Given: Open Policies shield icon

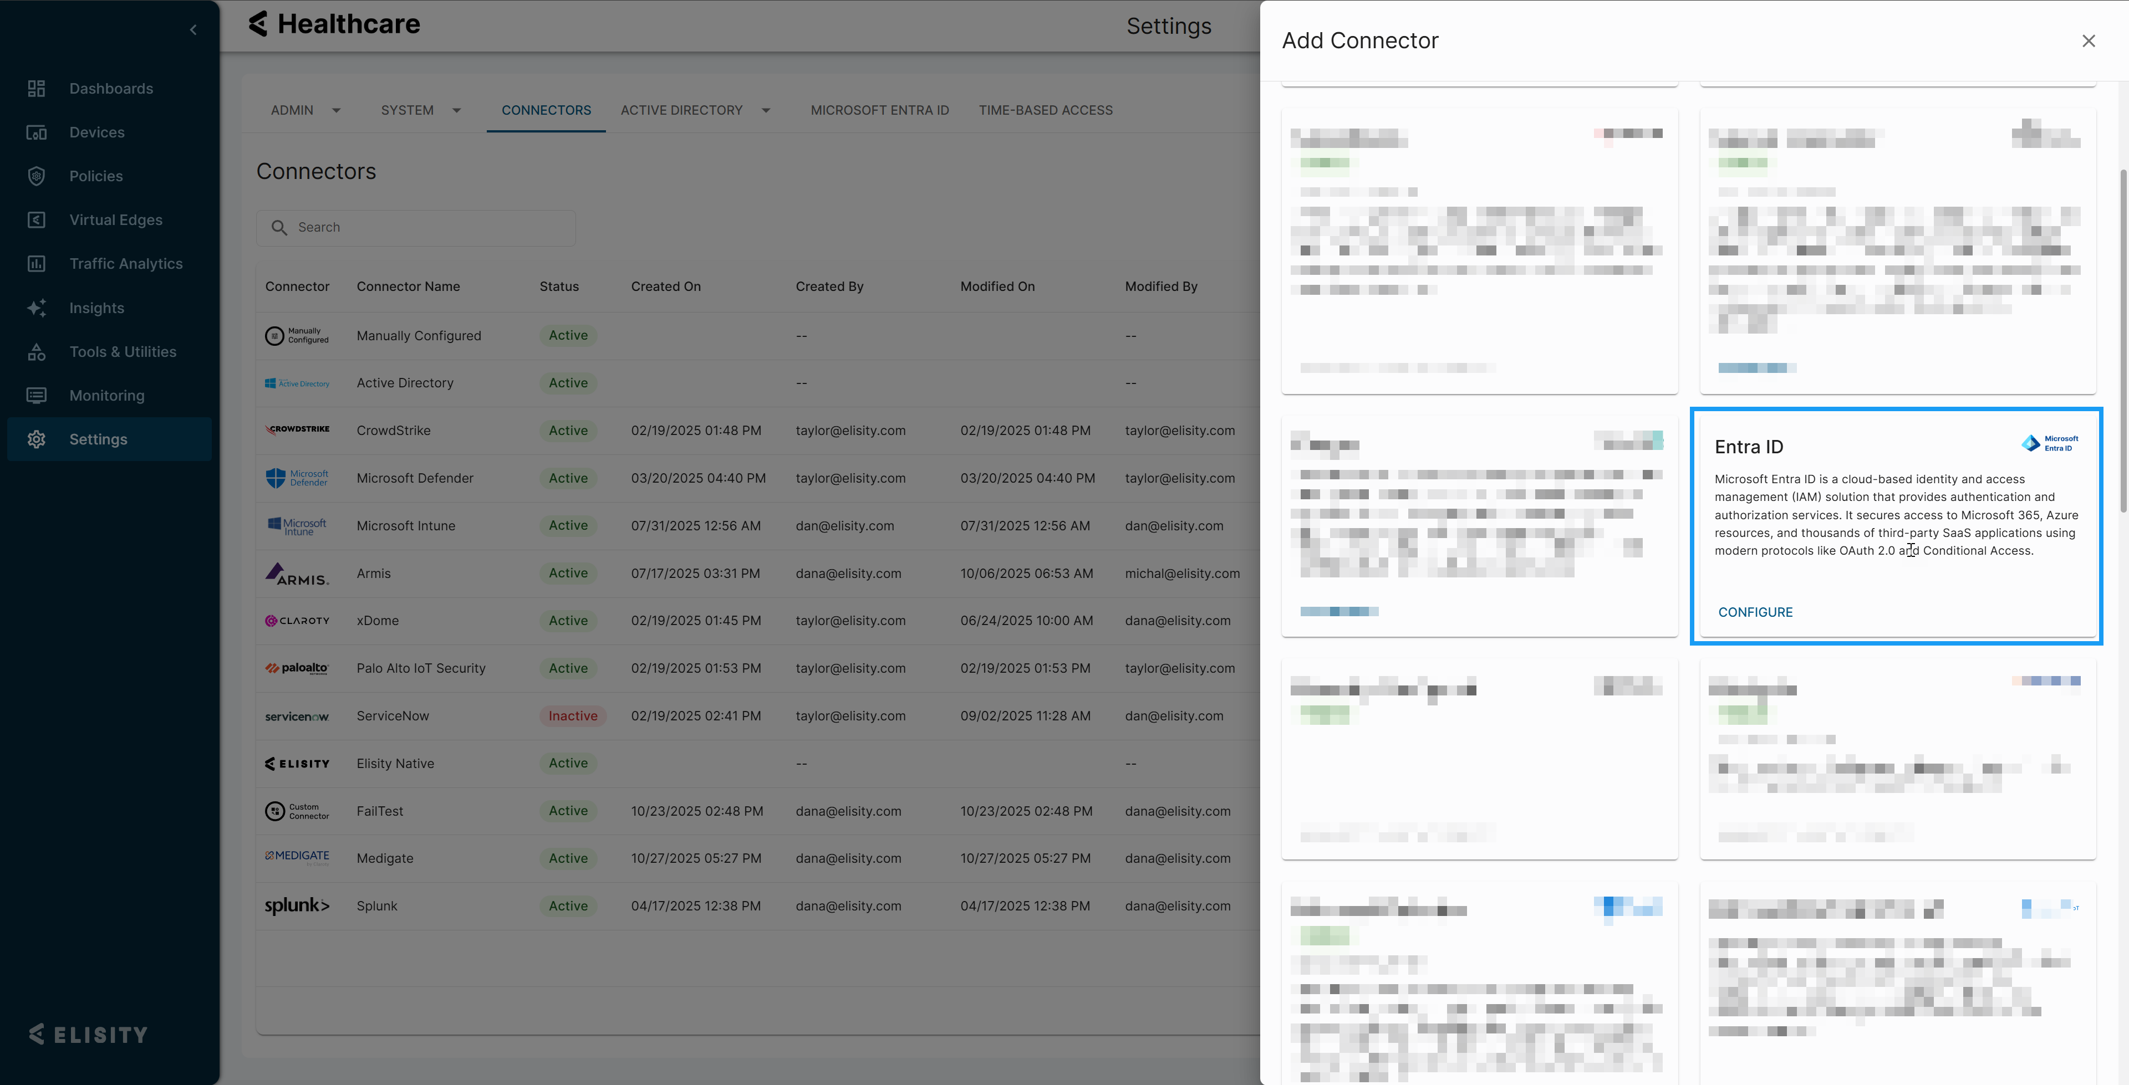Looking at the screenshot, I should [37, 176].
